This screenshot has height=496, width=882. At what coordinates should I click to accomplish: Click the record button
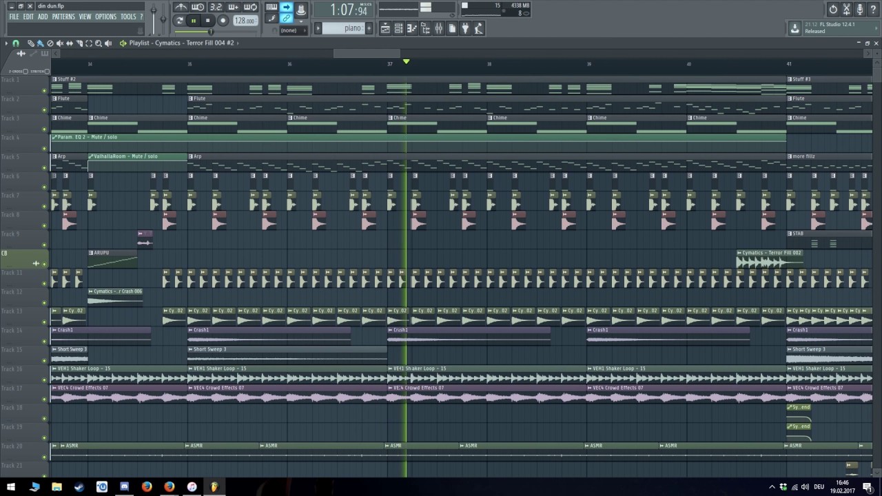click(x=223, y=21)
